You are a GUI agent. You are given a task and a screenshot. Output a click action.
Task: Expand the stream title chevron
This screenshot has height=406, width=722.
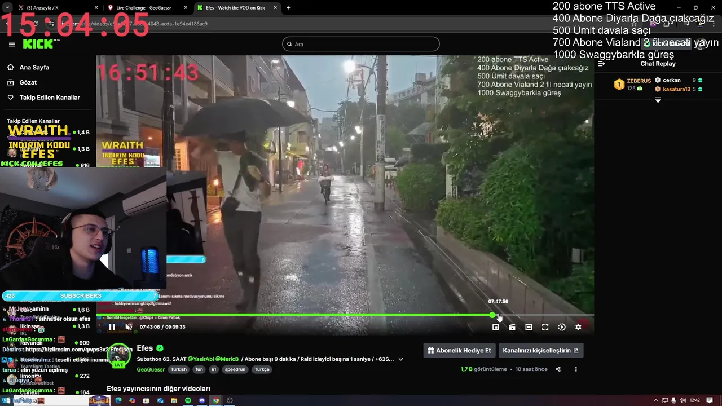pos(401,359)
